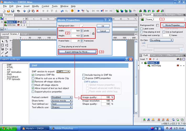
Task: Toggle Compress SWF file checkbox
Action: (x=33, y=75)
